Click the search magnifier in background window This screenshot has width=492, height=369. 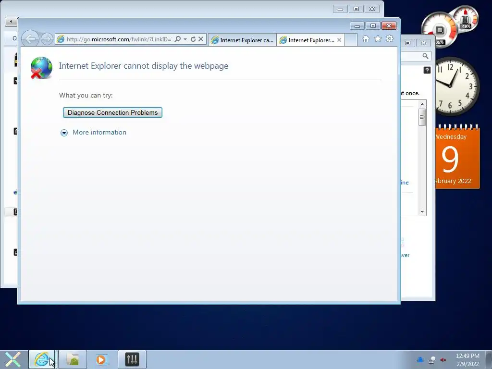[426, 56]
